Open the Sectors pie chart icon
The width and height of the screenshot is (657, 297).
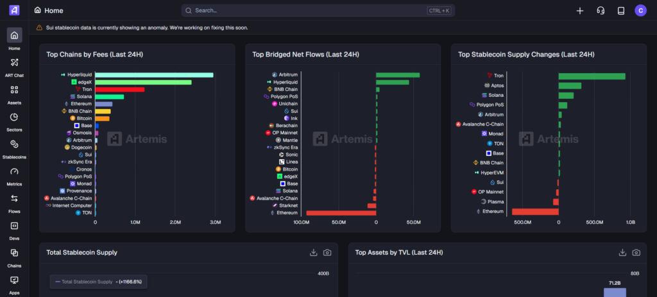coord(14,117)
